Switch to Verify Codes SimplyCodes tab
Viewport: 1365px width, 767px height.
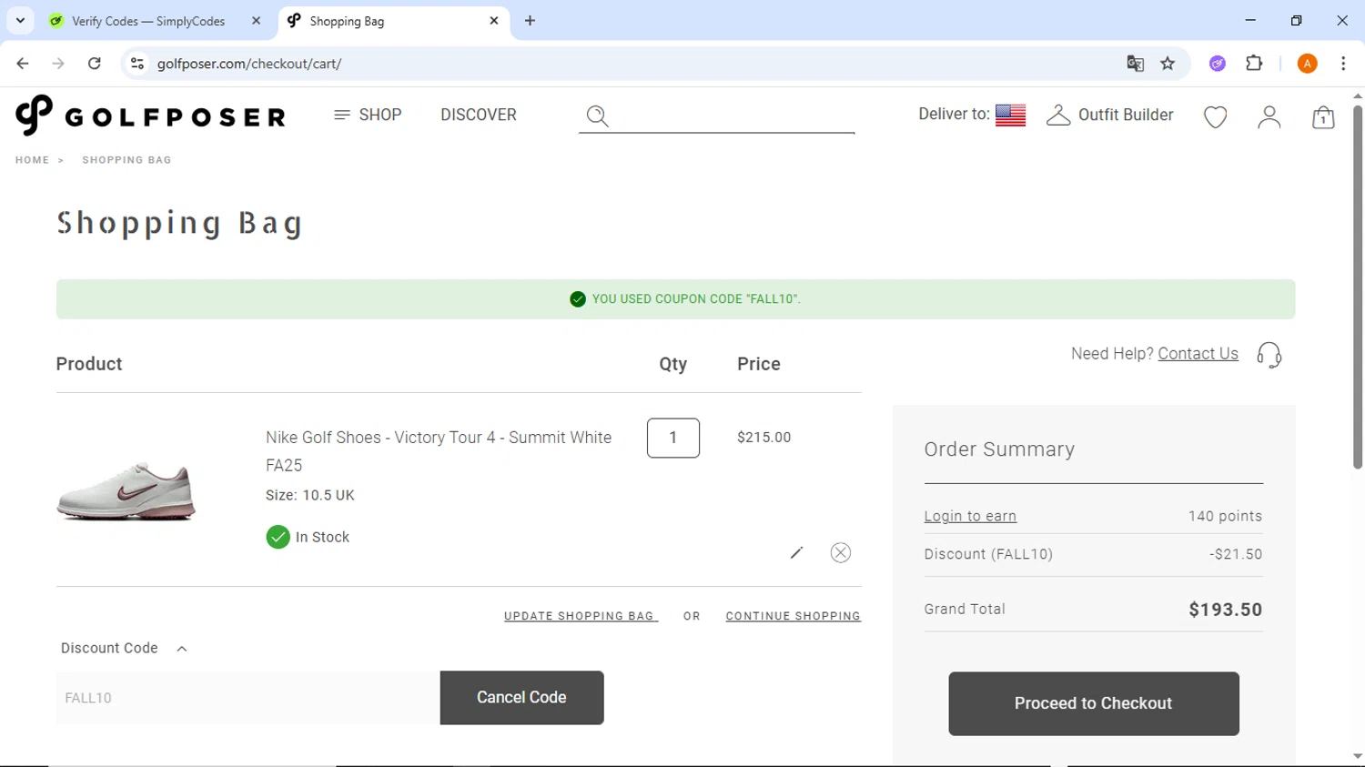point(148,21)
